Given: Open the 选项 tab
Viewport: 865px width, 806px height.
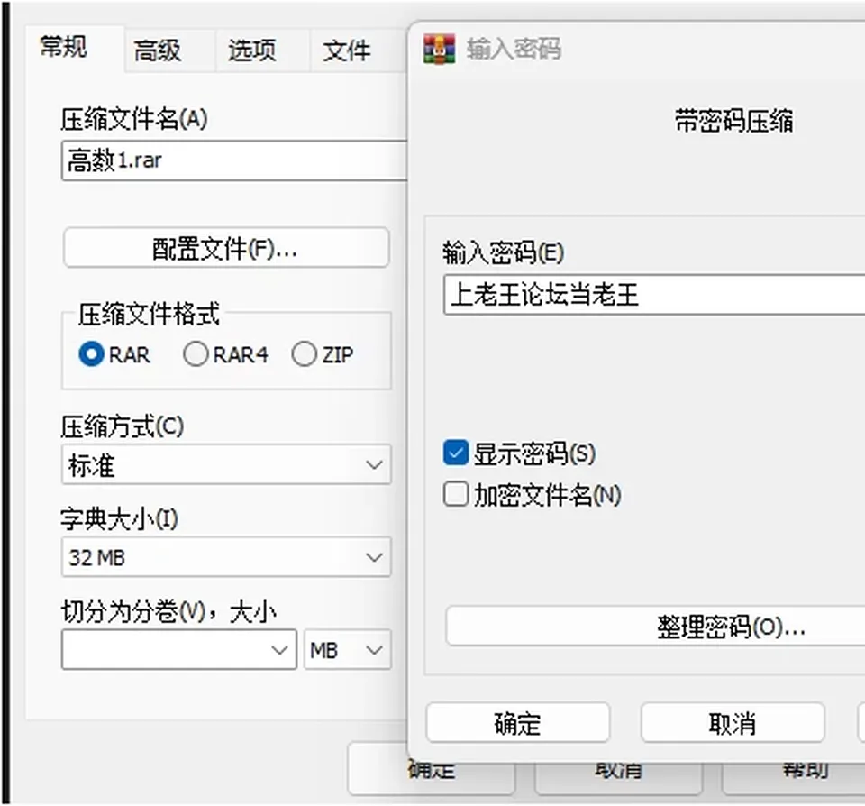Looking at the screenshot, I should 251,50.
